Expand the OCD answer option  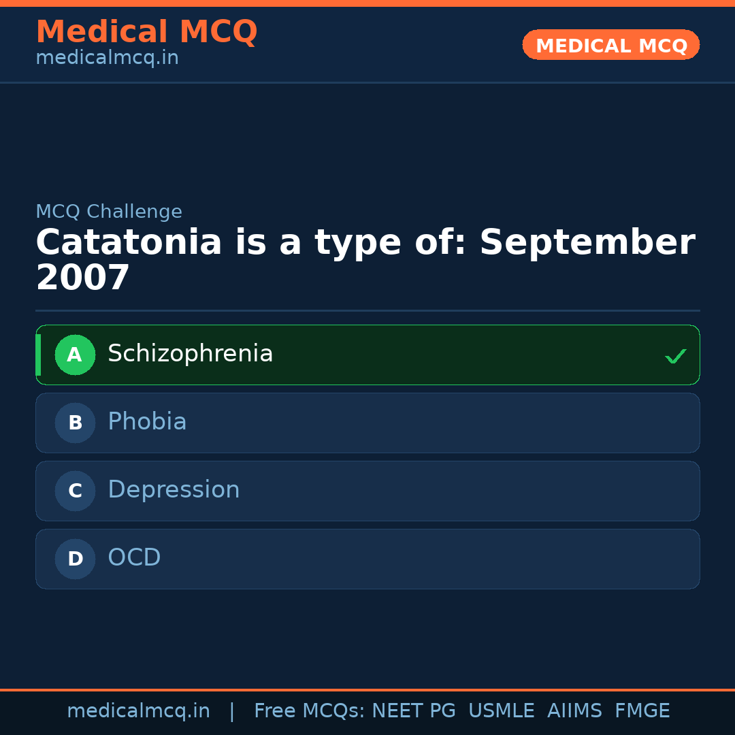point(367,559)
